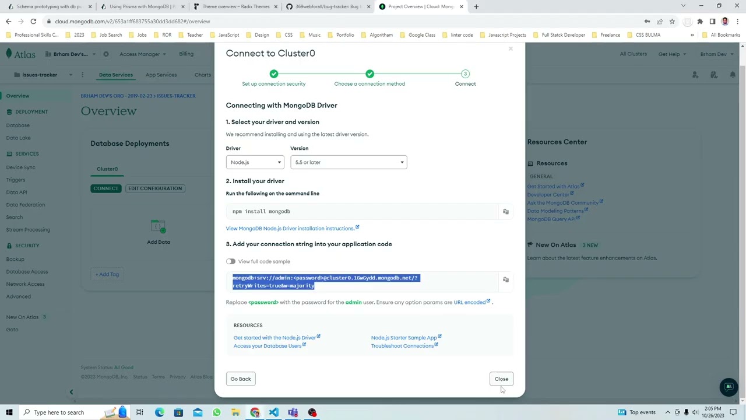Open the Driver dropdown showing Node.js
This screenshot has height=420, width=746.
click(x=255, y=162)
